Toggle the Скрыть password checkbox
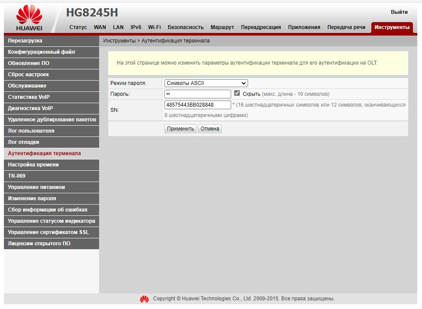 (237, 93)
